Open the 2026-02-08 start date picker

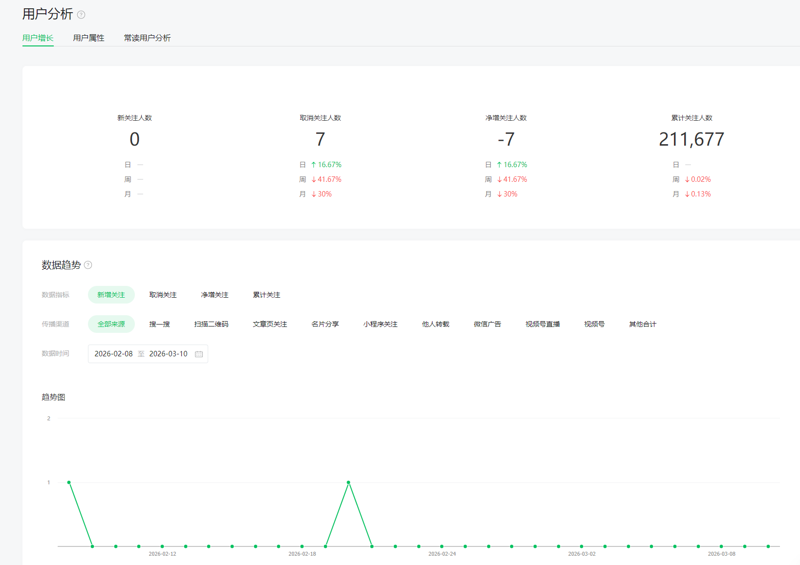tap(113, 354)
